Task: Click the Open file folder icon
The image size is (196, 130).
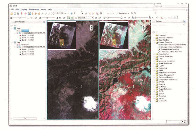Action: 12,14
